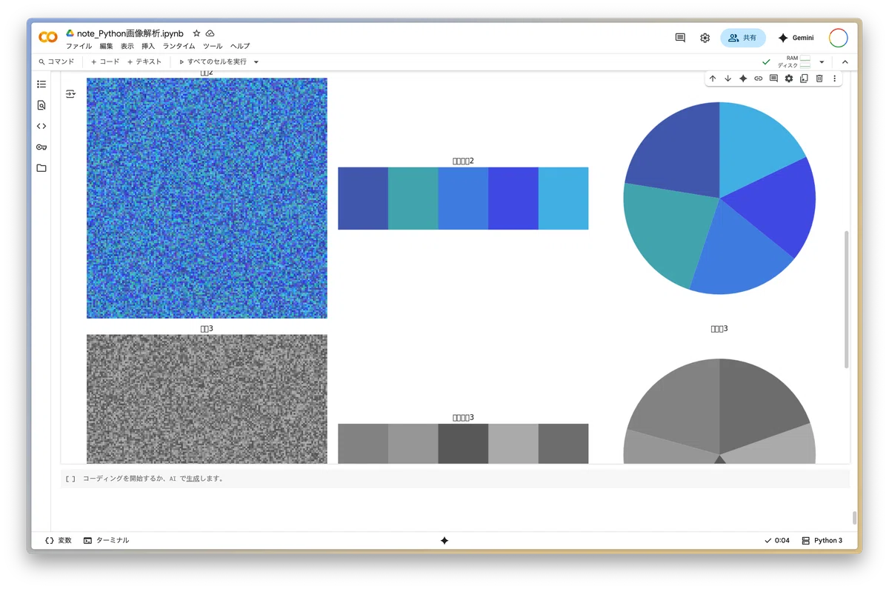Open the 編集 menu
889x589 pixels.
[107, 46]
